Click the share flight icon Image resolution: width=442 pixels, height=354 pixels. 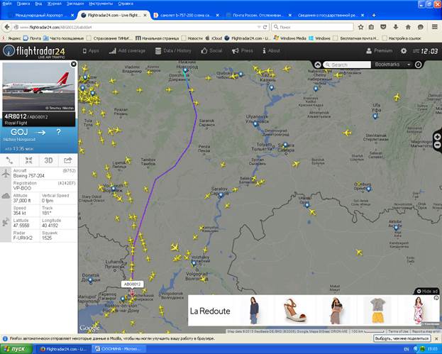pyautogui.click(x=67, y=160)
